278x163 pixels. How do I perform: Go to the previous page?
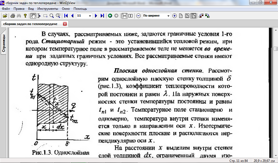pos(72,16)
